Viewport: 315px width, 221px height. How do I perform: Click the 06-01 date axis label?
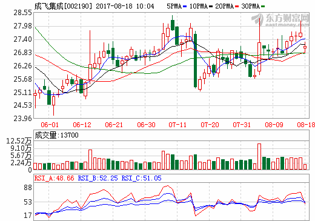tap(50, 125)
